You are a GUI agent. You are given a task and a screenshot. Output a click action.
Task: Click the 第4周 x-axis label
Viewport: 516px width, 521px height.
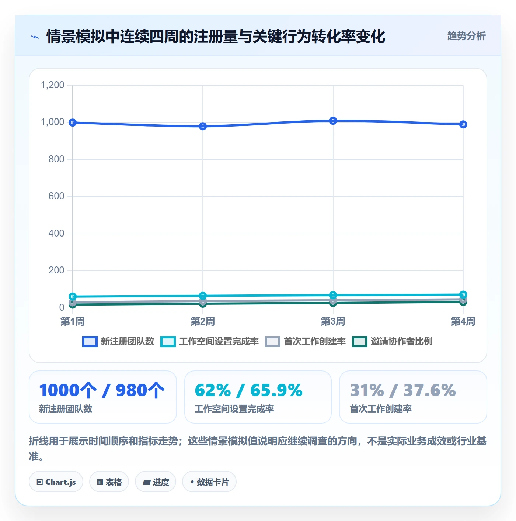coord(463,321)
